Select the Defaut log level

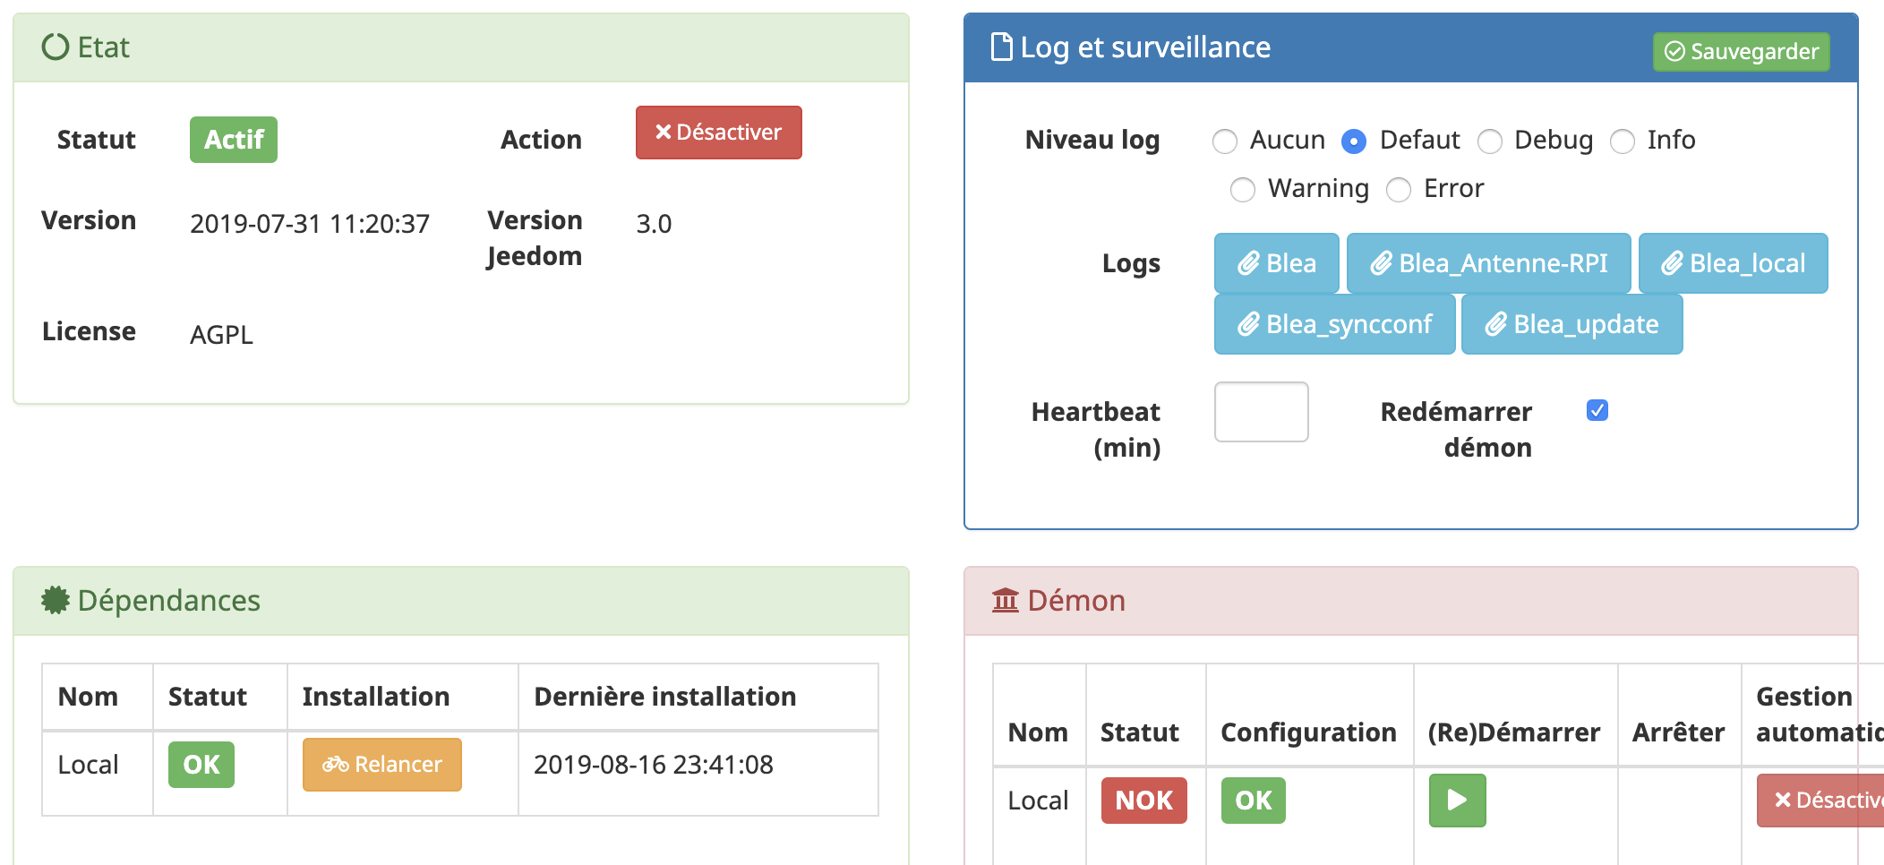1354,141
